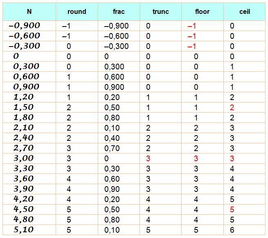Click the 'N' column header
Screen dimensions: 268x238
29,12
